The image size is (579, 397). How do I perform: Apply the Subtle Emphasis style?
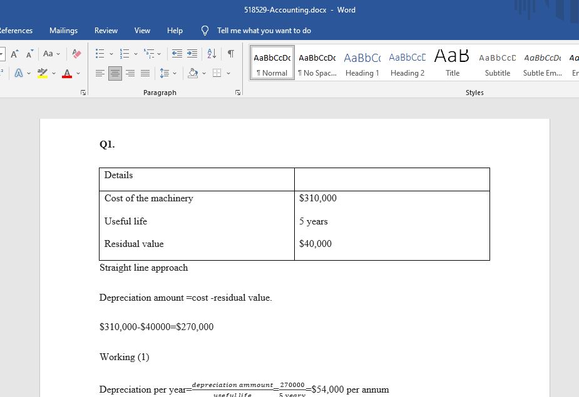[x=543, y=63]
